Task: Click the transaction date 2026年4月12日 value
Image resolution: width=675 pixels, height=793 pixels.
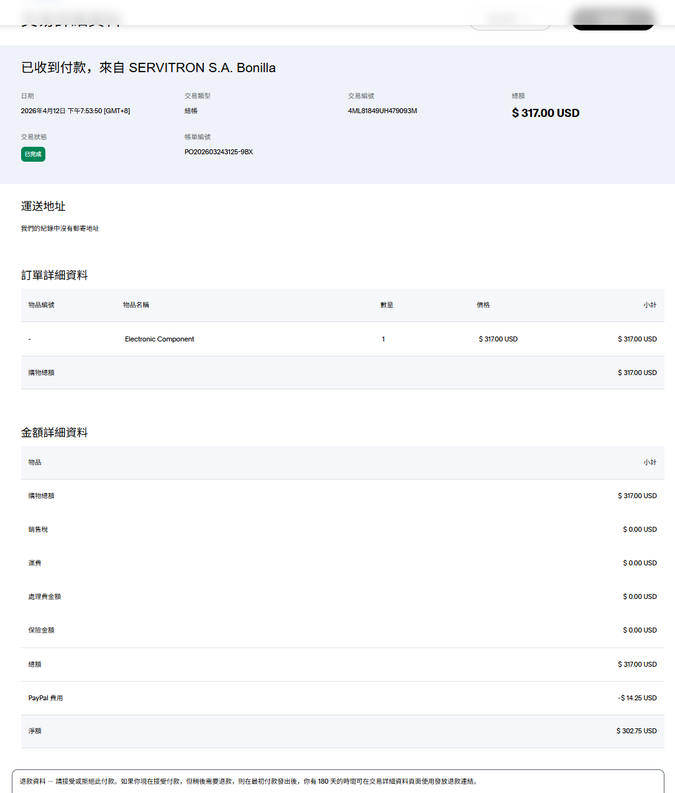Action: pyautogui.click(x=75, y=111)
